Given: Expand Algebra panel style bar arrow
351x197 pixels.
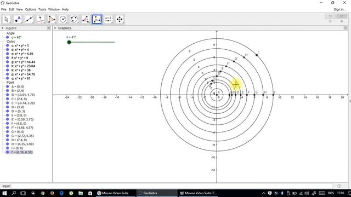Looking at the screenshot, I should (2, 28).
